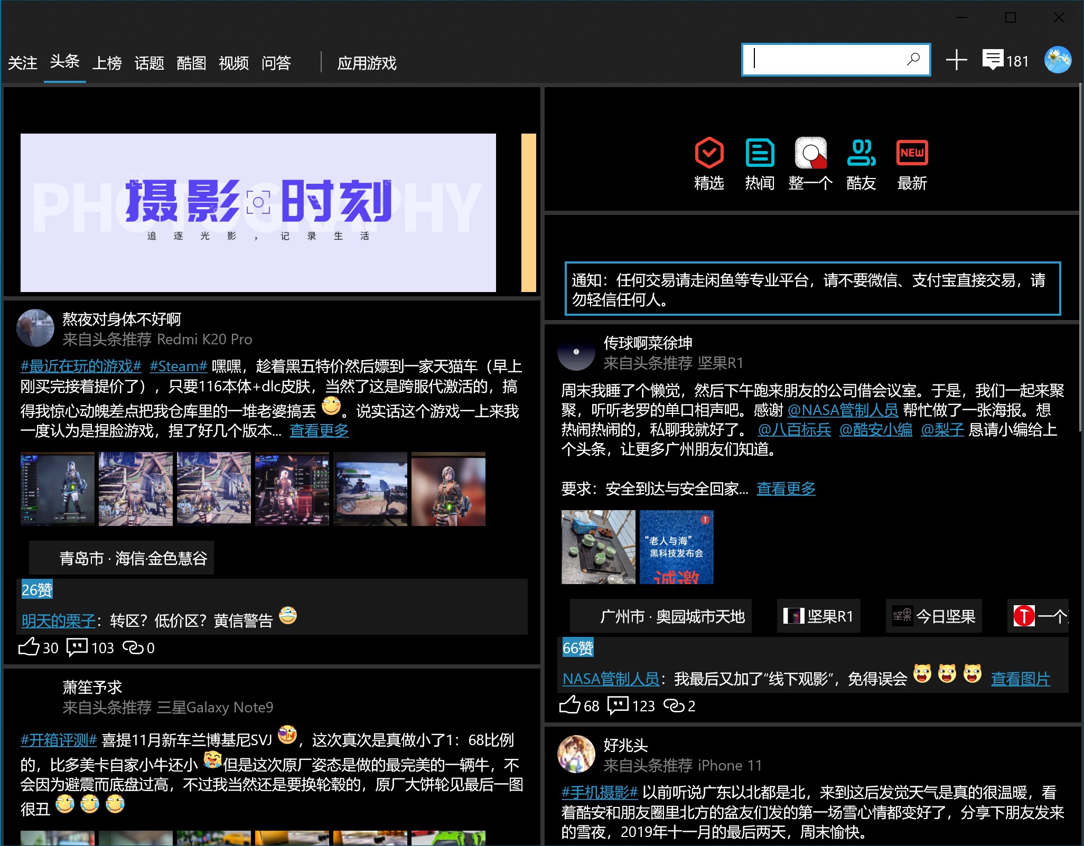Open the @NASA管制人员 mention link
The image size is (1084, 846).
(843, 410)
